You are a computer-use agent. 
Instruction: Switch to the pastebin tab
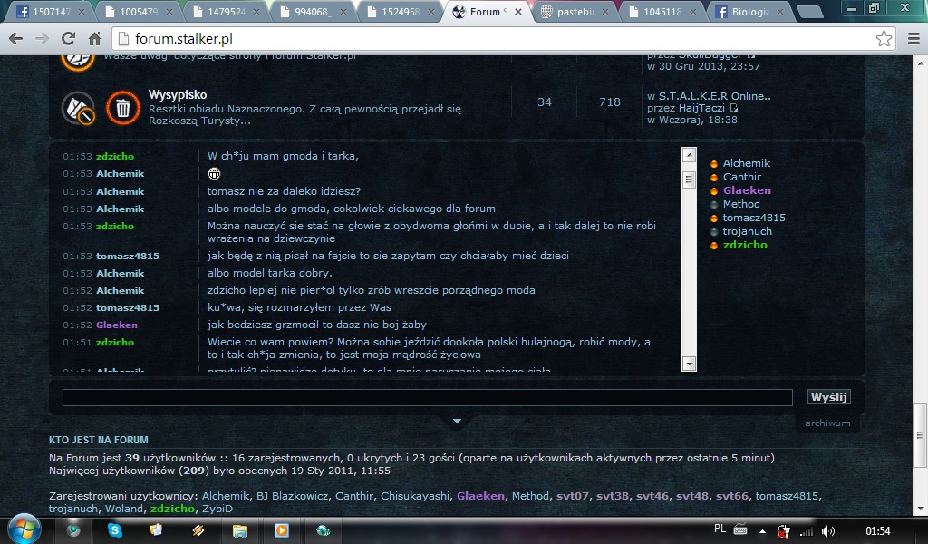tap(574, 12)
